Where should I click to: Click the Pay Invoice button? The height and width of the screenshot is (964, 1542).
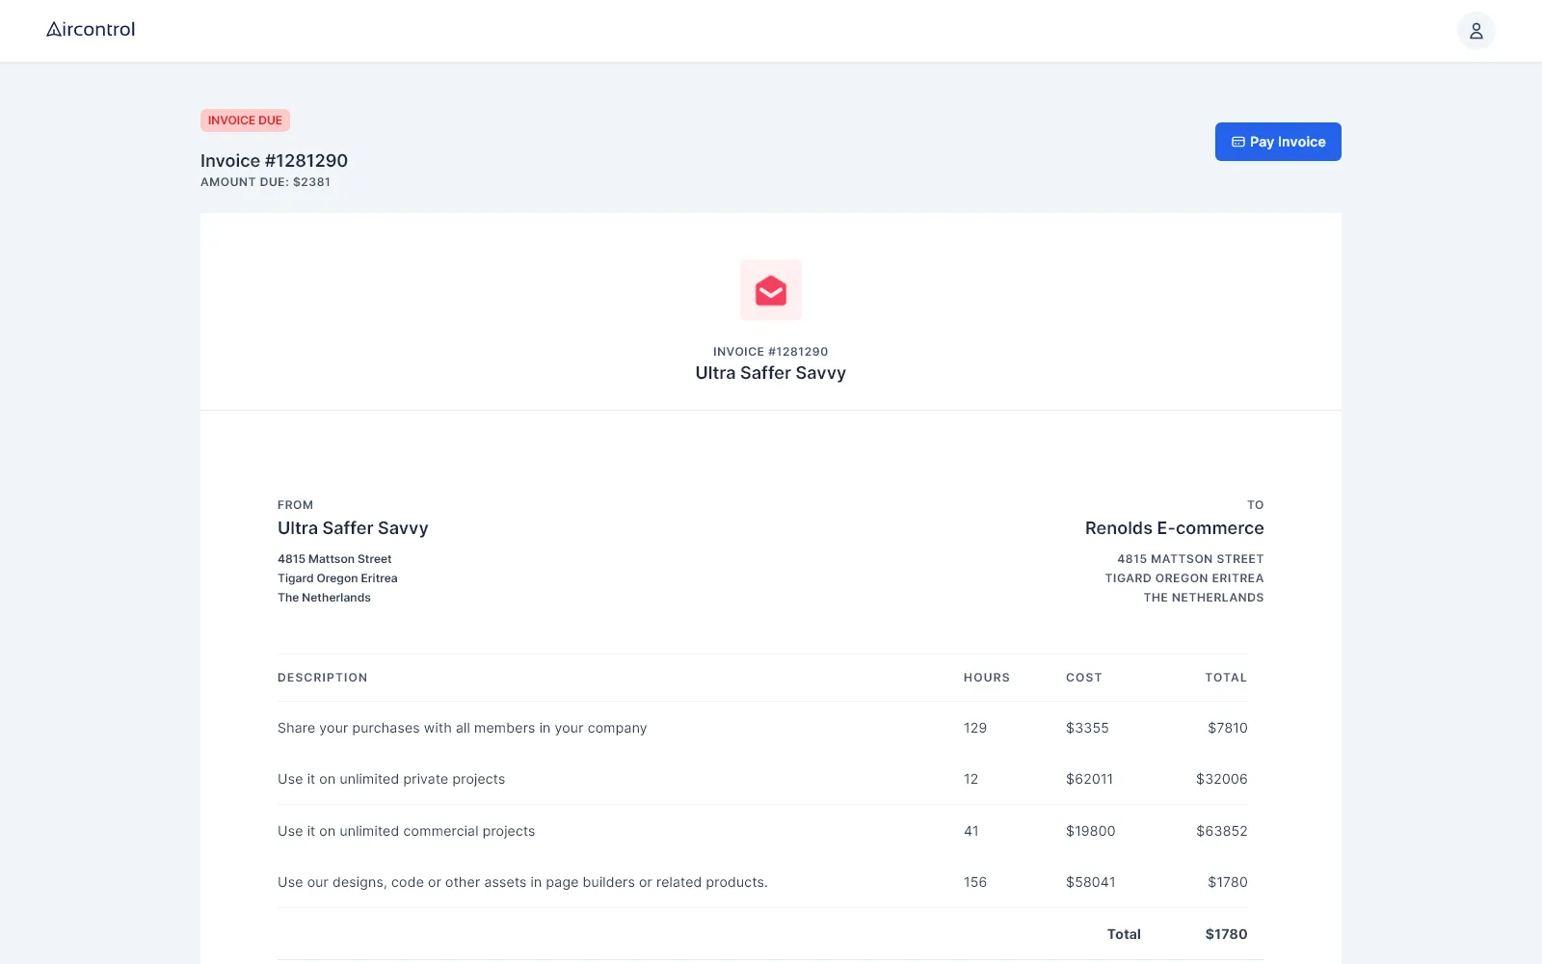coord(1278,142)
